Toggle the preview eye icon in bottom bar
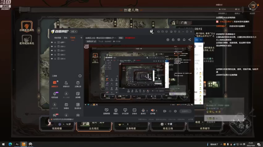263x147 pixels. (x=170, y=111)
